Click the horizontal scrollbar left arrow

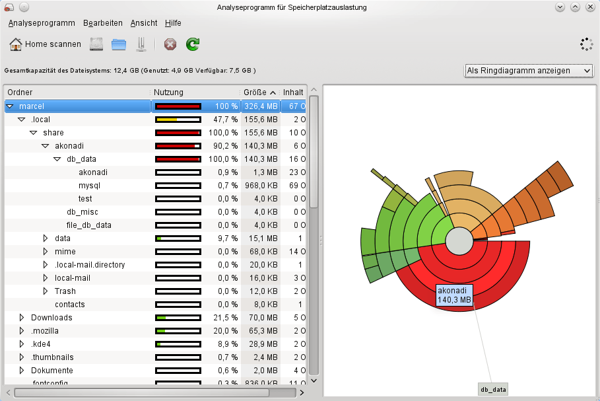pos(9,392)
